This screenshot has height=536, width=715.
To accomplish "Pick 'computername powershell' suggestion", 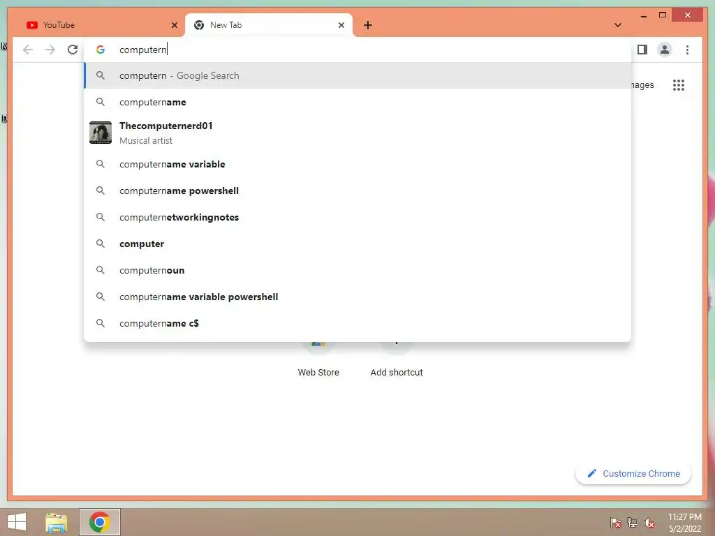I will click(357, 191).
